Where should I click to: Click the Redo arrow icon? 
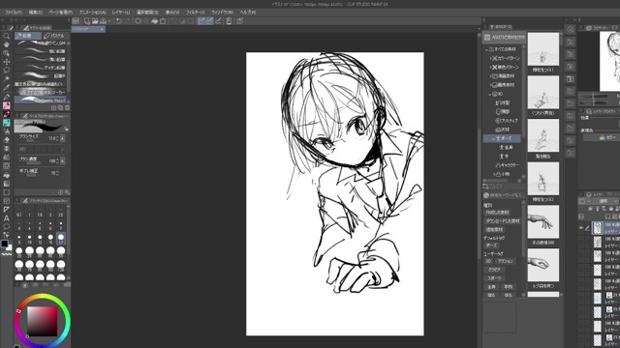tap(127, 21)
